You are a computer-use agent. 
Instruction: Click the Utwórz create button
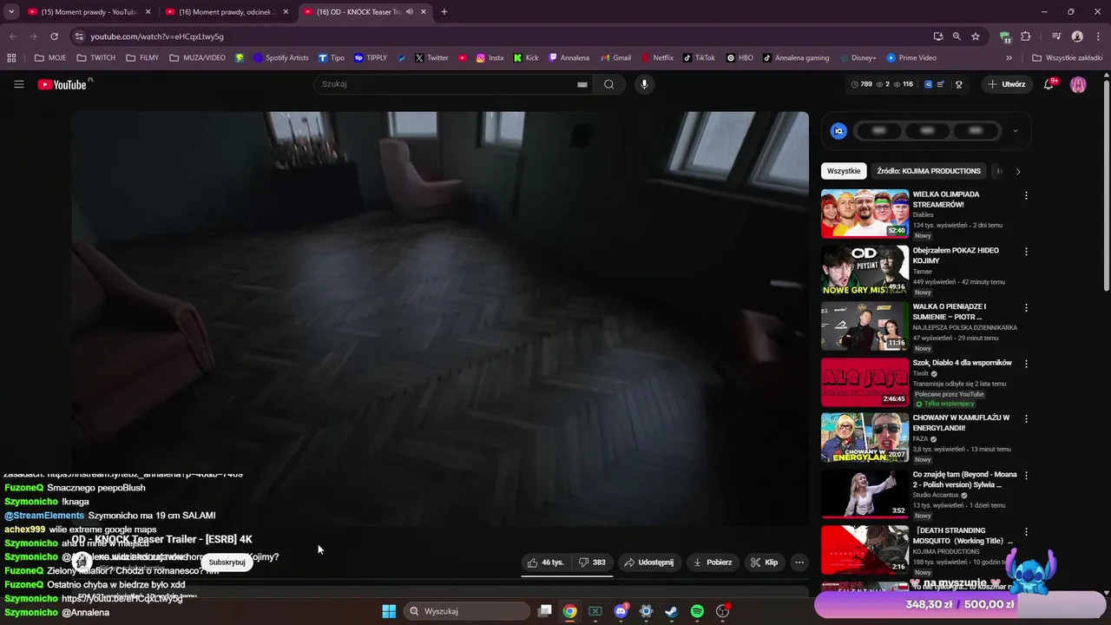[1007, 84]
